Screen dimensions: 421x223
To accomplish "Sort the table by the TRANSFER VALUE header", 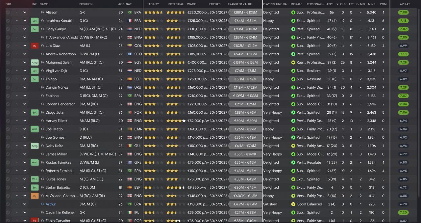I will [x=239, y=4].
